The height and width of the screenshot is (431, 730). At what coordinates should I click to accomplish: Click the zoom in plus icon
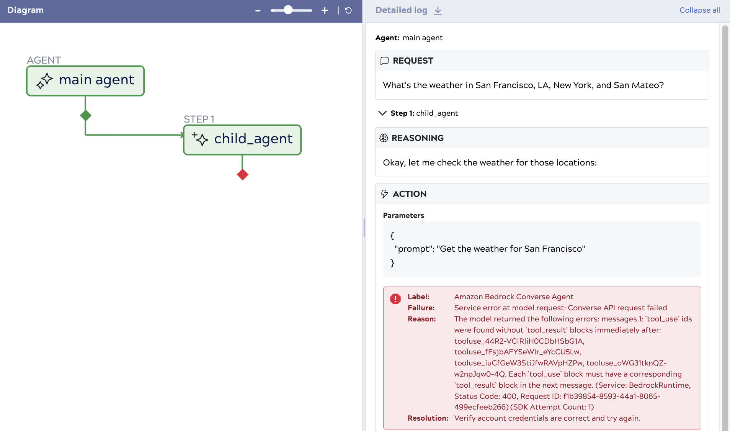coord(325,11)
